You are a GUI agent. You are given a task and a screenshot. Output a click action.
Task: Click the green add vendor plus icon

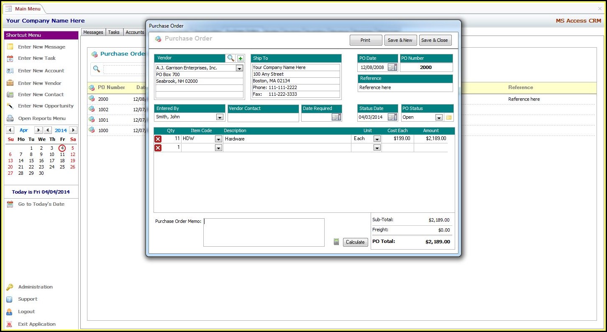(241, 59)
